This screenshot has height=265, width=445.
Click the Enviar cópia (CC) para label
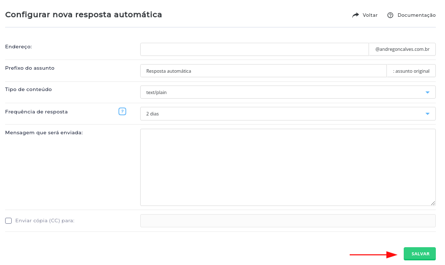[45, 221]
